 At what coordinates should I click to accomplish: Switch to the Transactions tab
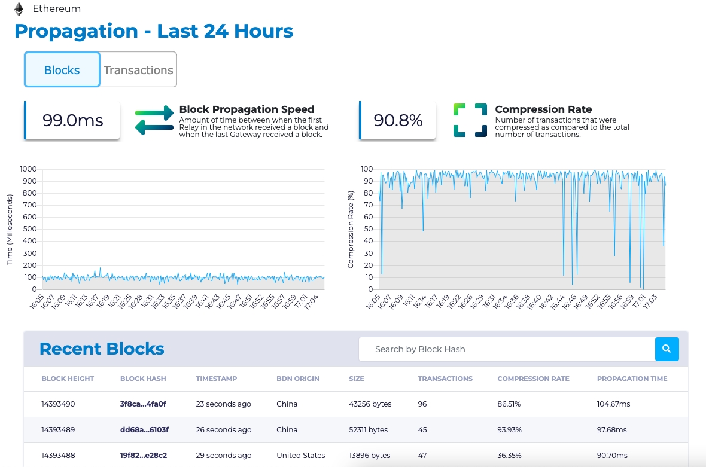click(138, 70)
